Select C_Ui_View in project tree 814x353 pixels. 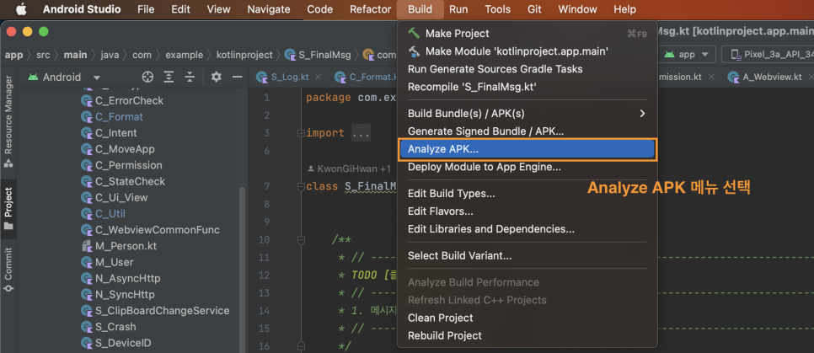(121, 197)
